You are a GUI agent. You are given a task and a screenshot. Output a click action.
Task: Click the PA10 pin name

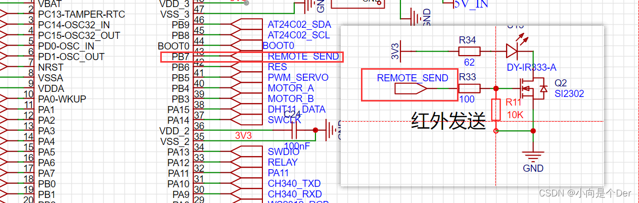click(x=178, y=184)
